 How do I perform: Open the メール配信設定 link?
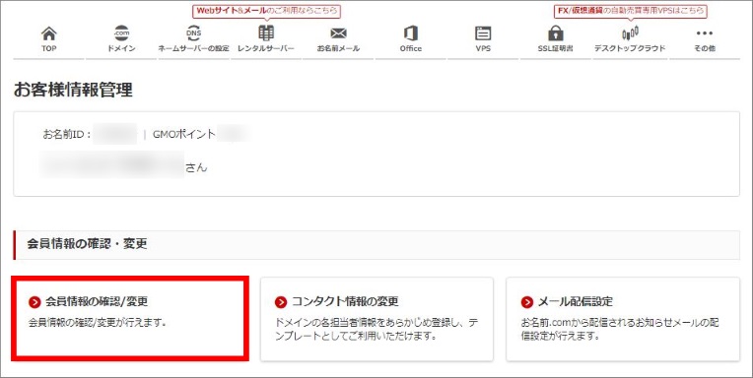click(576, 301)
